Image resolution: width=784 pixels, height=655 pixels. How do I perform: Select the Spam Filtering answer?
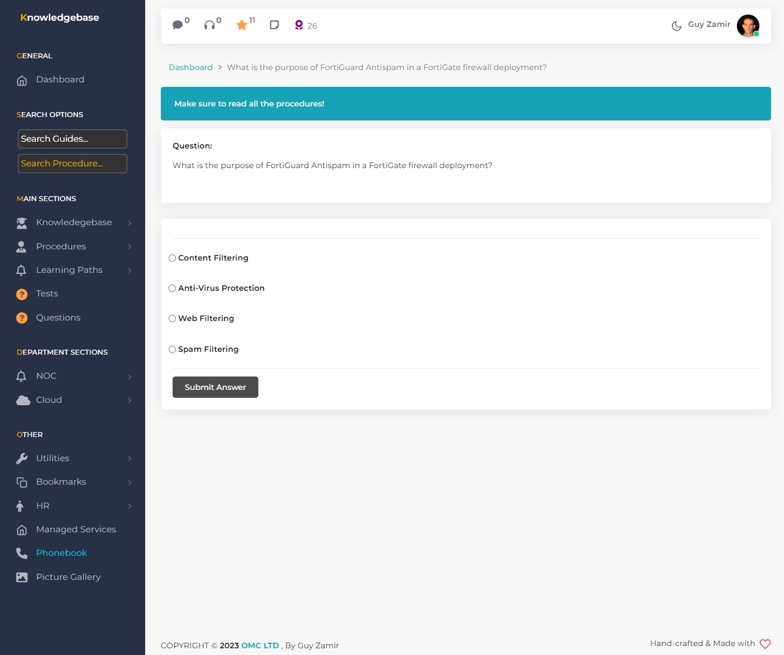pos(173,350)
